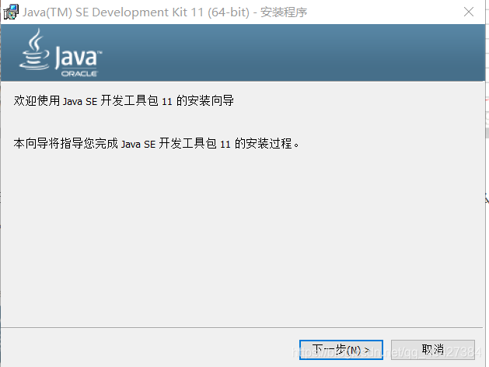
Task: Close the Java SE installer window
Action: [469, 12]
